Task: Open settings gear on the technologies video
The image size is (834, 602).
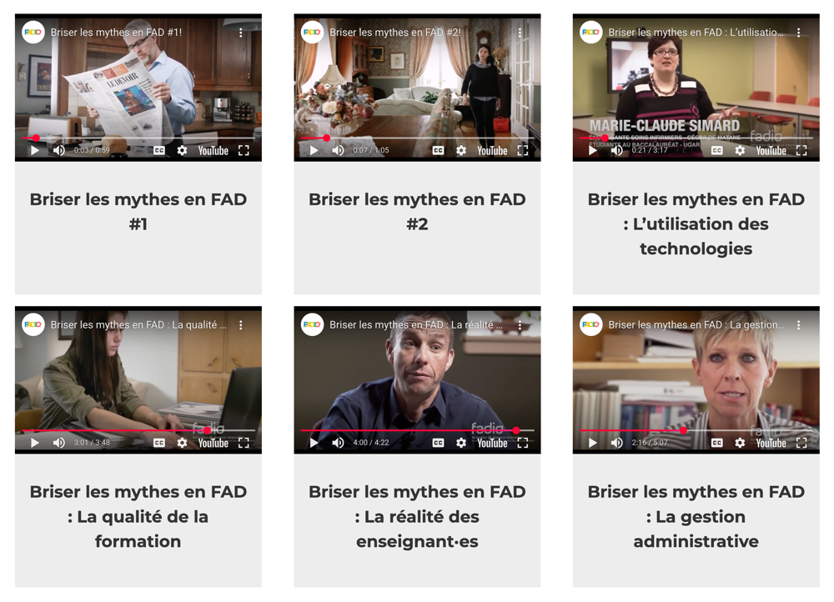Action: pyautogui.click(x=739, y=150)
